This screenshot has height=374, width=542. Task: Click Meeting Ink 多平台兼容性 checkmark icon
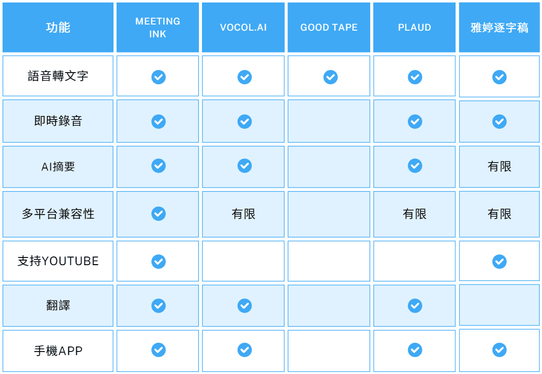click(159, 214)
